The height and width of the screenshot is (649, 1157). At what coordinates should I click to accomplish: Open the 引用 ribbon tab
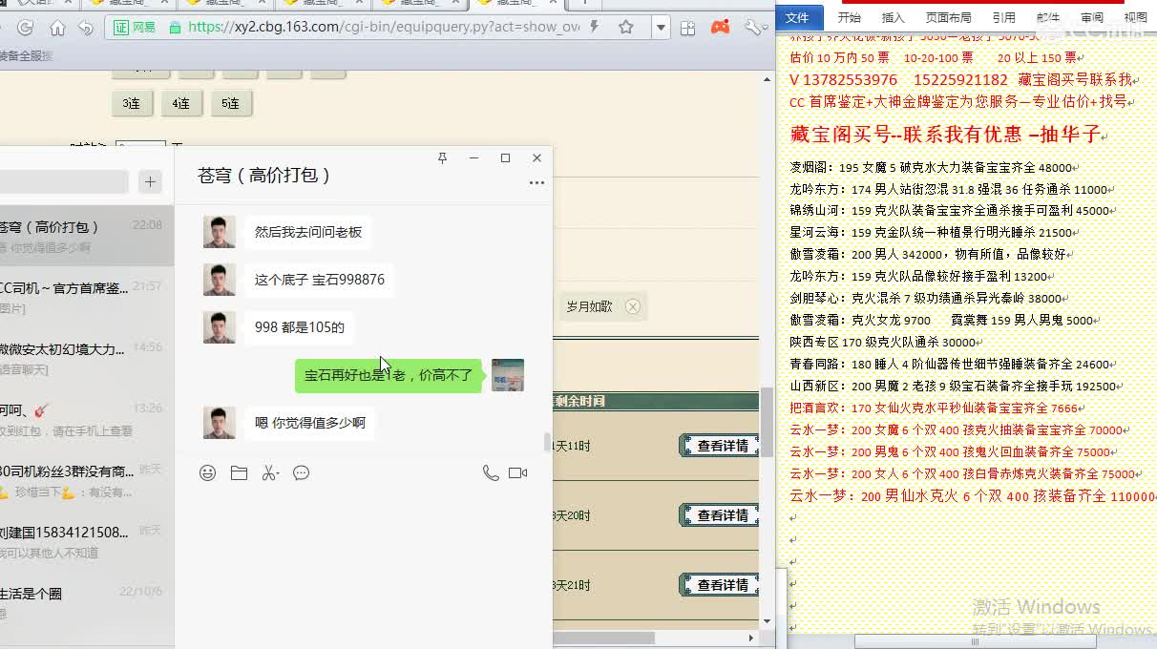point(1003,17)
